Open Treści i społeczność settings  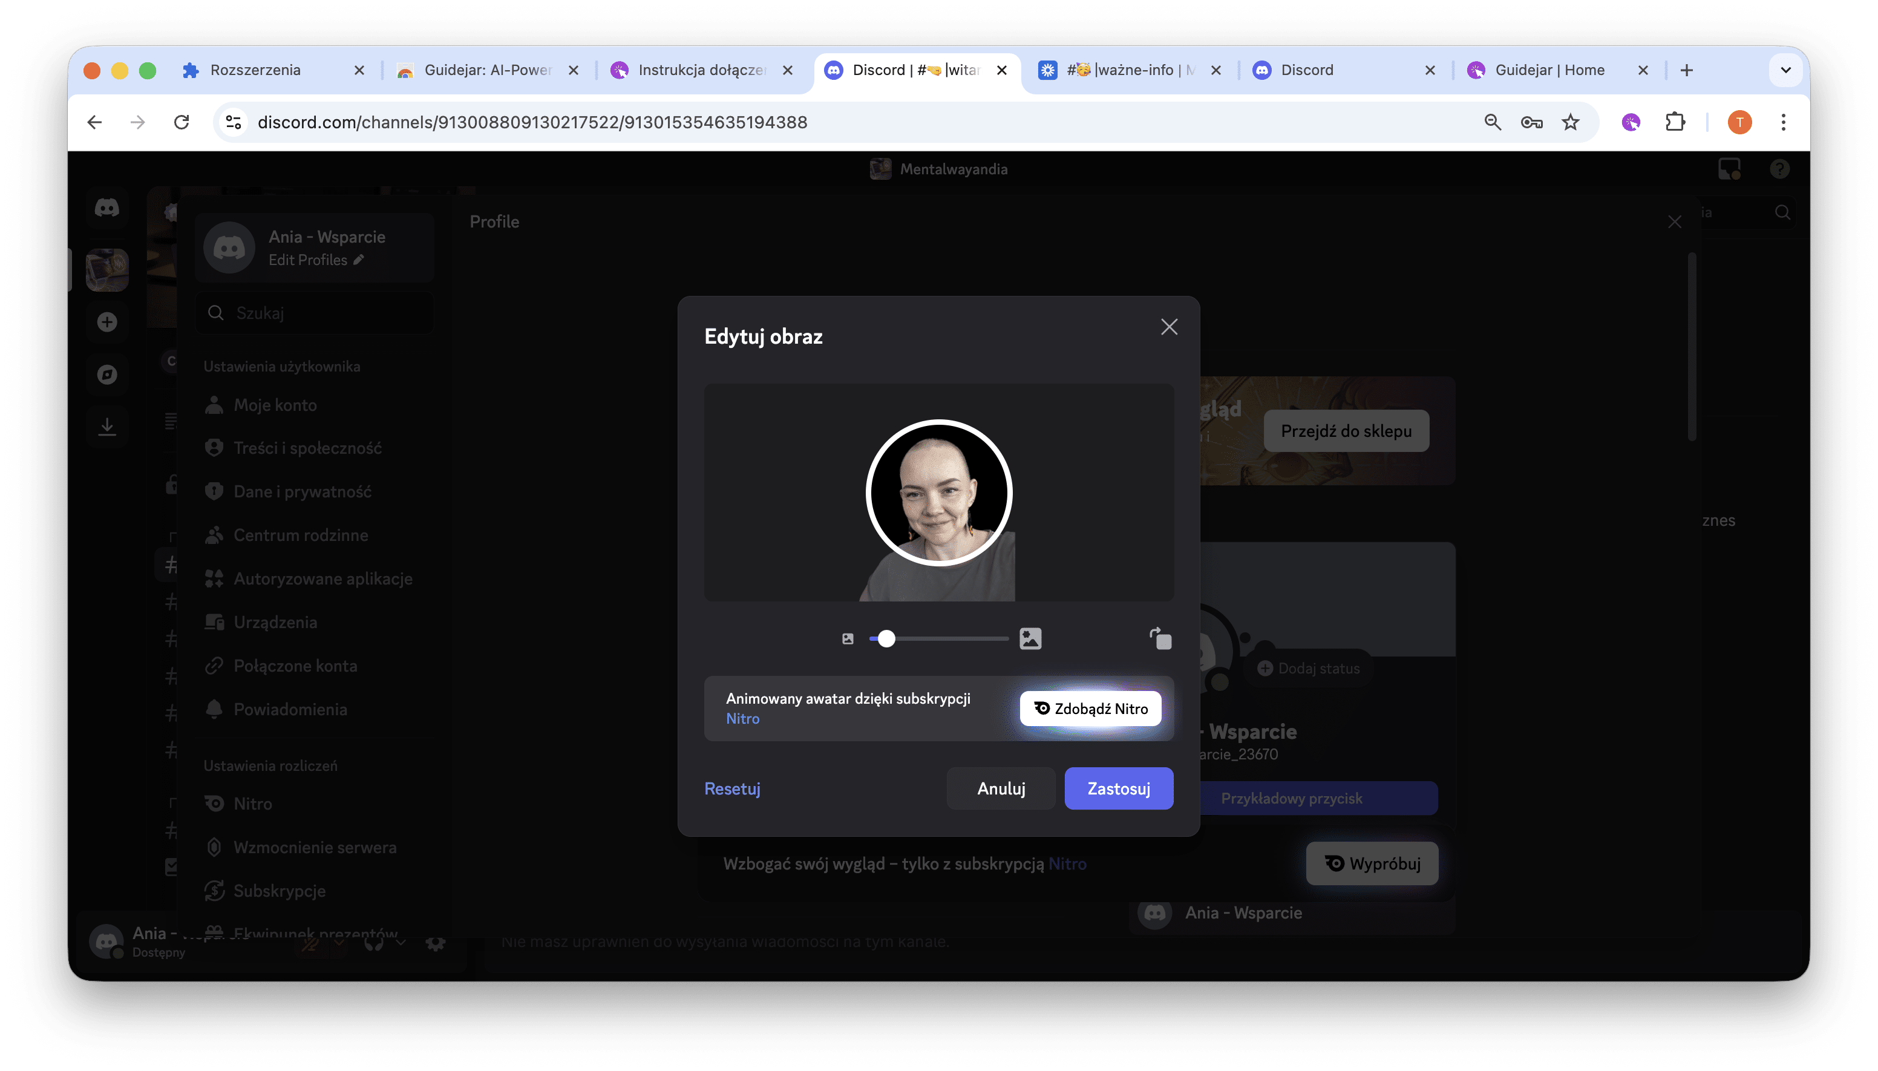315,448
